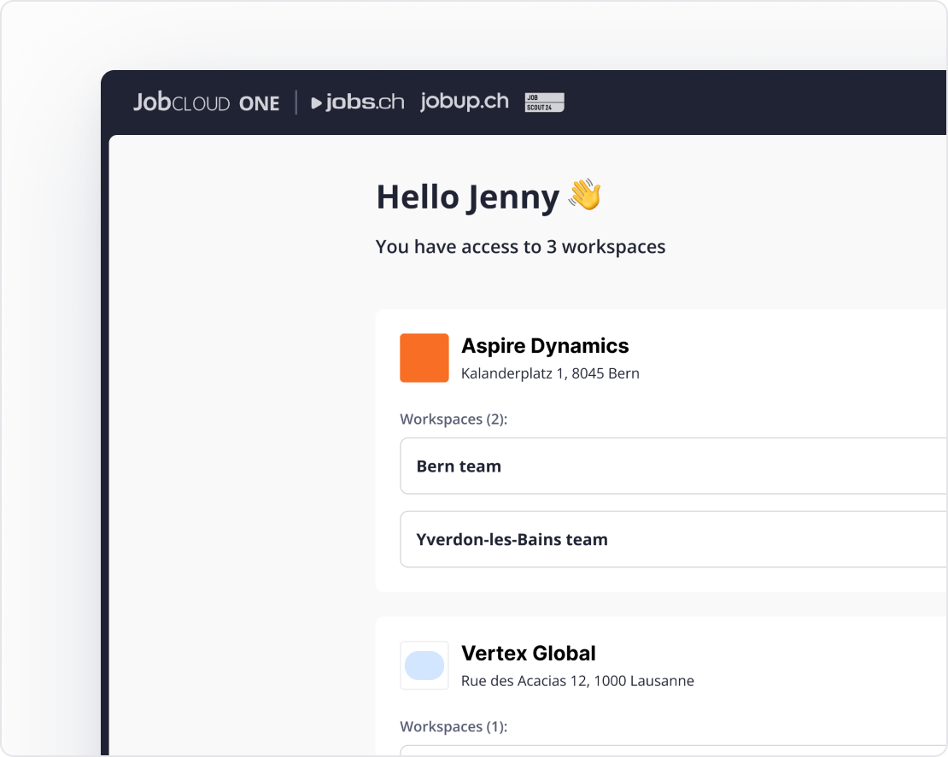Viewport: 948px width, 757px height.
Task: Click the play arrow in jobs.ch logo
Action: [x=317, y=103]
